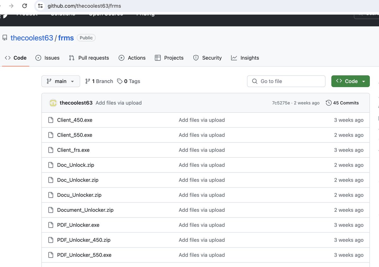Open the thecoolest63 user profile link
The width and height of the screenshot is (379, 267).
coord(32,38)
